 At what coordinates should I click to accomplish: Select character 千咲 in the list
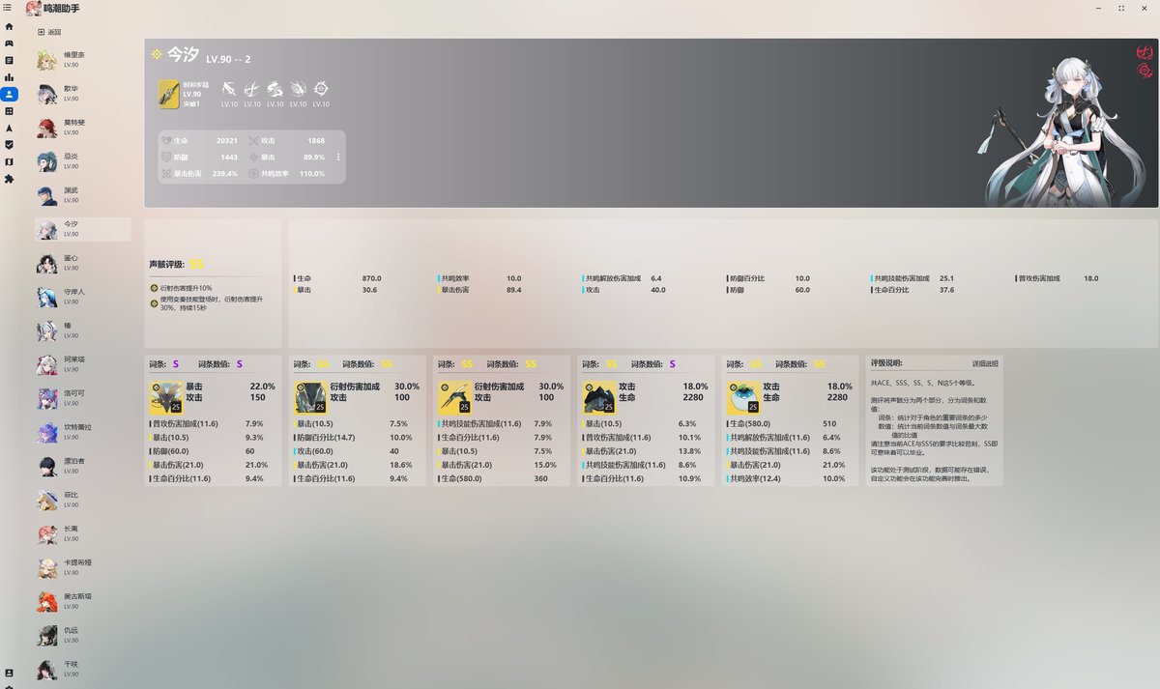pyautogui.click(x=82, y=669)
